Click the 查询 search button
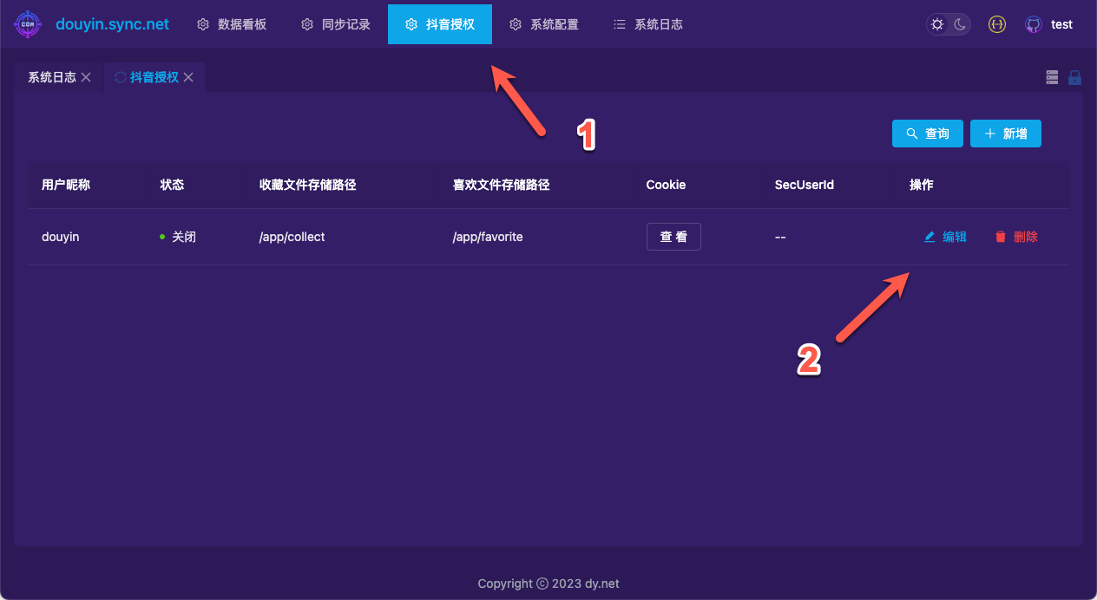Viewport: 1097px width, 600px height. tap(927, 133)
